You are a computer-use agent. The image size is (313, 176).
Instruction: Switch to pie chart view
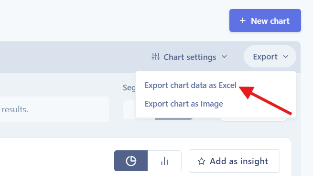[131, 161]
